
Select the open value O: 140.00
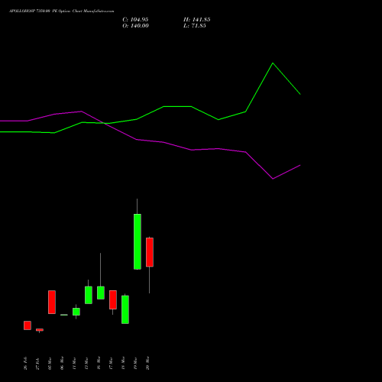(135, 26)
